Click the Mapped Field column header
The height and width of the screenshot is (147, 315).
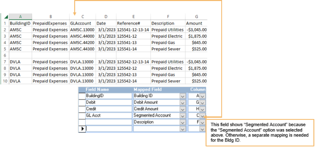[148, 89]
